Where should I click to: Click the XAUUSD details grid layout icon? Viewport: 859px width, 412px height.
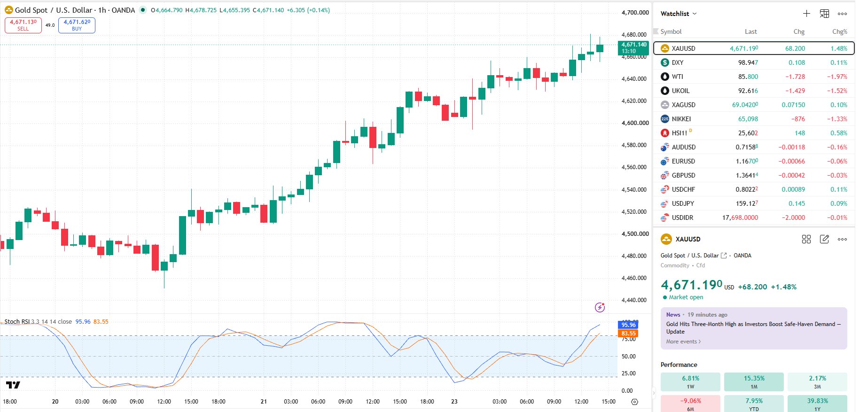(x=806, y=239)
